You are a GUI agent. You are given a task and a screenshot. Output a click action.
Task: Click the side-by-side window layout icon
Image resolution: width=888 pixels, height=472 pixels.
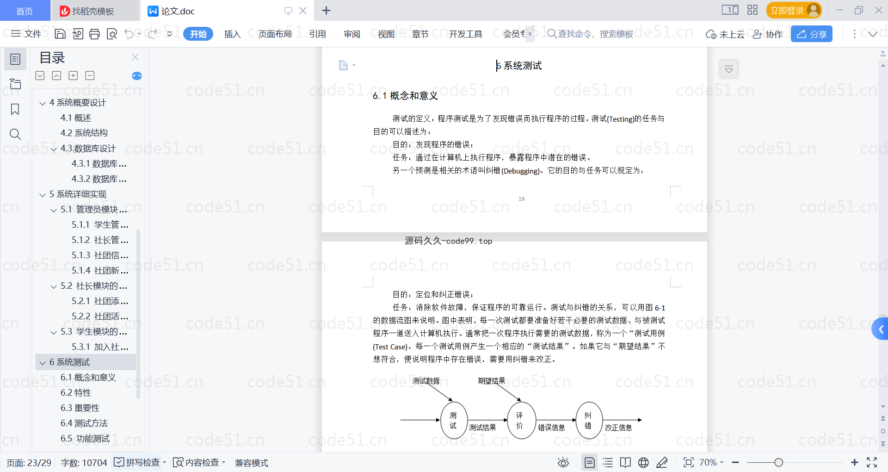click(x=730, y=10)
